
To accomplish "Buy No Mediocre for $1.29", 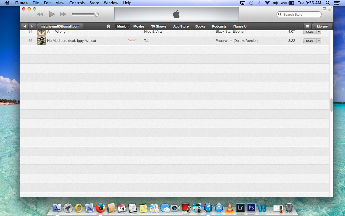I will (x=310, y=41).
